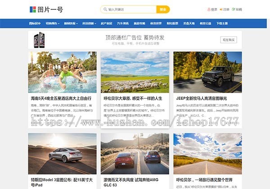
Task: Expand the 科技创新 dropdown menu
Action: (x=89, y=23)
